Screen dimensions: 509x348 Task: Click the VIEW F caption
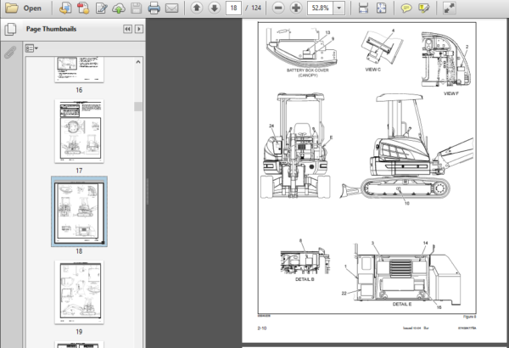pos(451,93)
